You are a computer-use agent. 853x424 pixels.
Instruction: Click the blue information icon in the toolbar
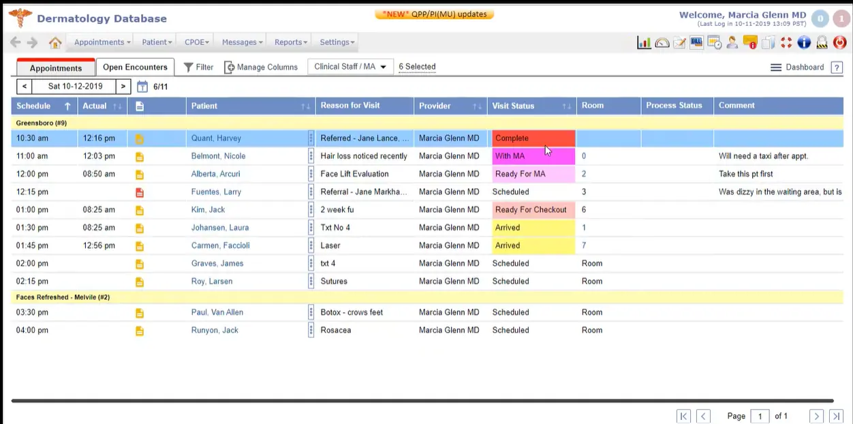(804, 42)
